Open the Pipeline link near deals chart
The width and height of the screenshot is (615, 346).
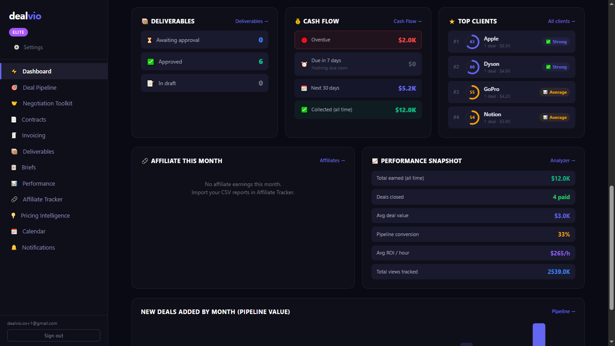563,311
